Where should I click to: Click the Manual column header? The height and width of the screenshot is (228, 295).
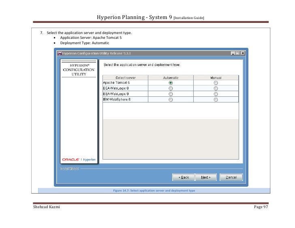[216, 78]
